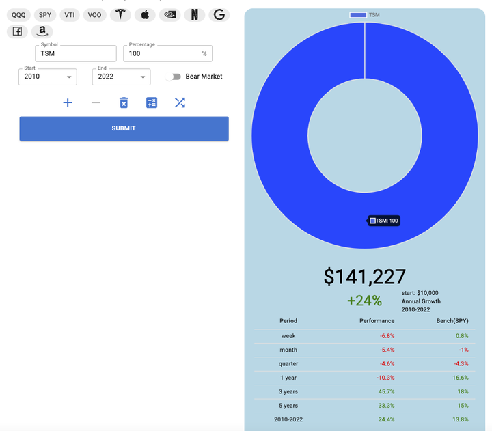Click the calculator icon
Image resolution: width=492 pixels, height=431 pixels.
tap(152, 102)
